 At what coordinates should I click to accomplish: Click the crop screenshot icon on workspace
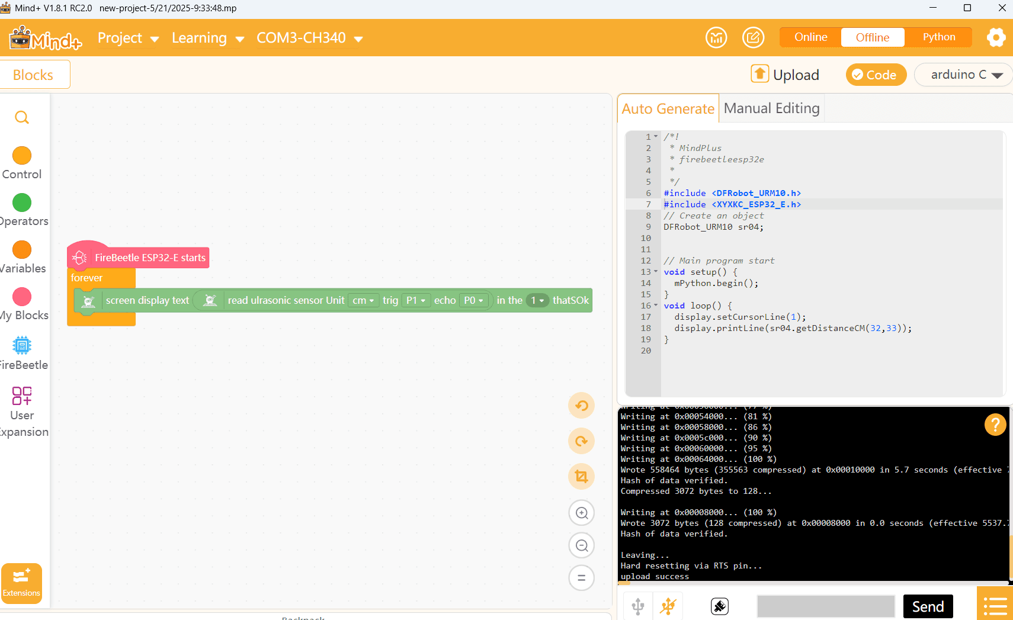coord(582,477)
